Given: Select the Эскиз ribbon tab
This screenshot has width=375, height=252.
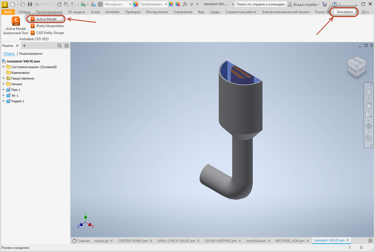Looking at the screenshot, I should coord(95,12).
